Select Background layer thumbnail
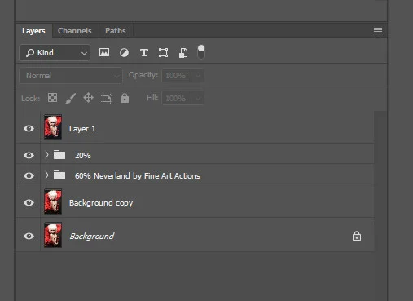Image resolution: width=413 pixels, height=301 pixels. pyautogui.click(x=53, y=235)
